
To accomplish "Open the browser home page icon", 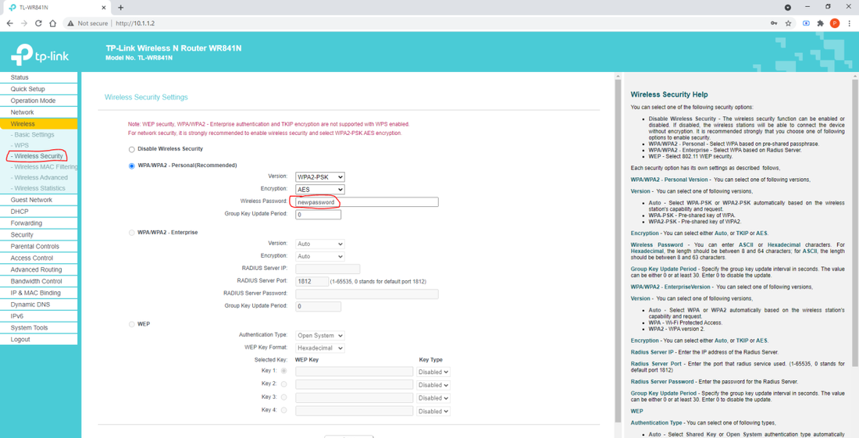I will (52, 23).
